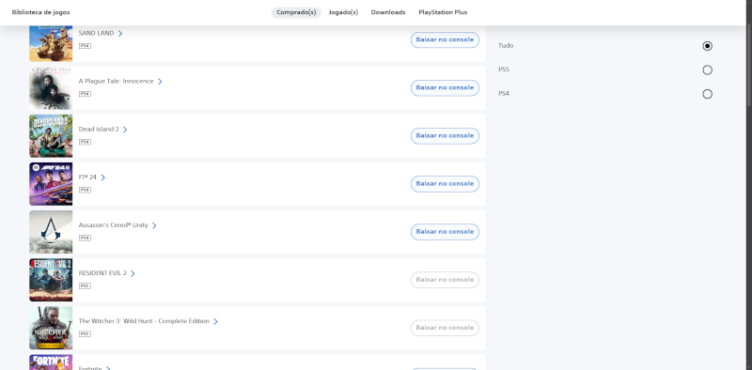
Task: Open the Dead Island 2 chevron arrow
Action: [x=125, y=130]
